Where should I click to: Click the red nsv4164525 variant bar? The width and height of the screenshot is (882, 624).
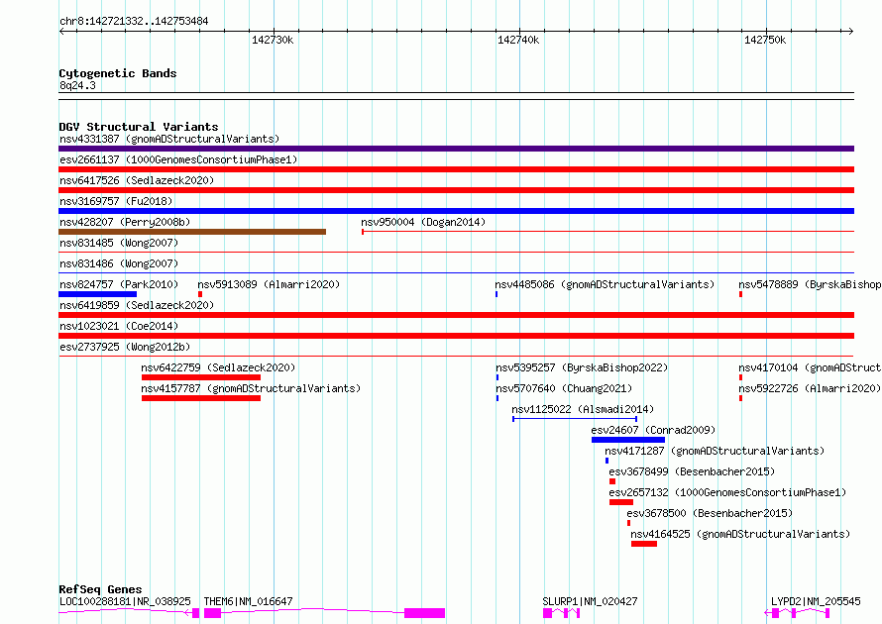point(644,544)
